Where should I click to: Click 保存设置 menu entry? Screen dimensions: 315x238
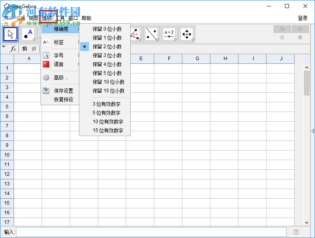[61, 91]
